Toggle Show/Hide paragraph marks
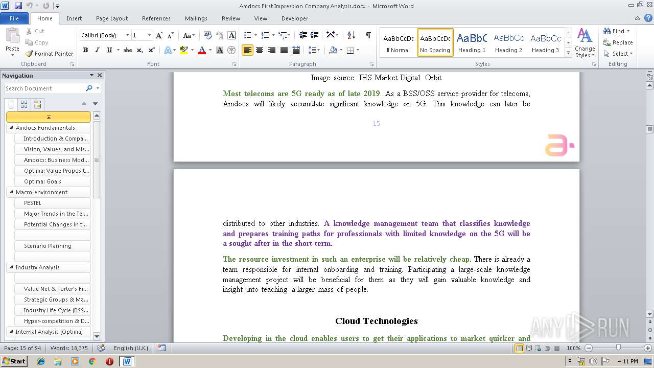Image resolution: width=654 pixels, height=368 pixels. click(x=368, y=35)
